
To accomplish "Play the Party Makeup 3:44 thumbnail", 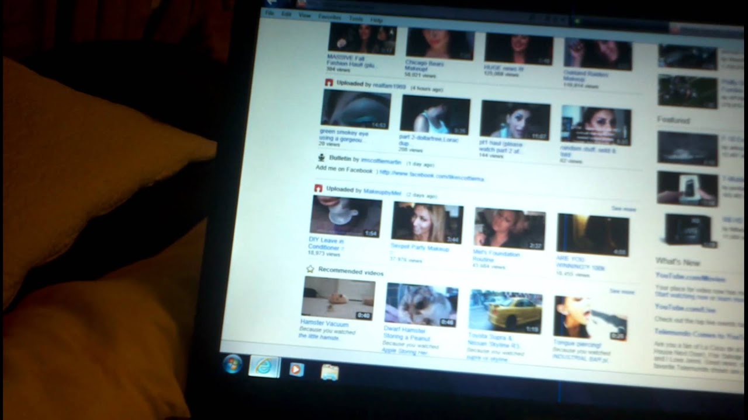I will [427, 222].
